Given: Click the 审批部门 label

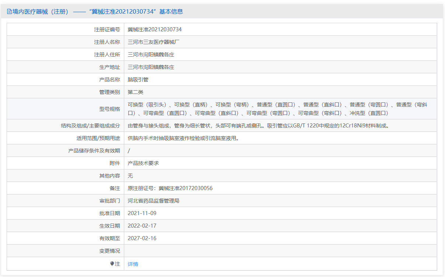Looking at the screenshot, I should 109,201.
